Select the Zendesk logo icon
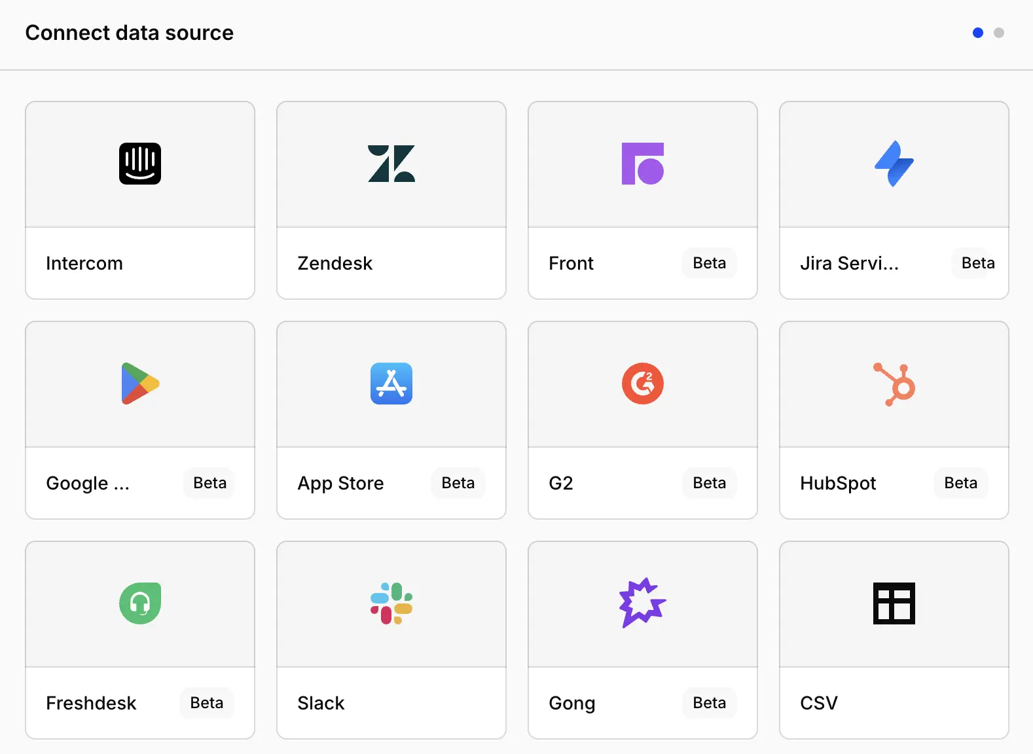This screenshot has height=754, width=1033. (391, 164)
